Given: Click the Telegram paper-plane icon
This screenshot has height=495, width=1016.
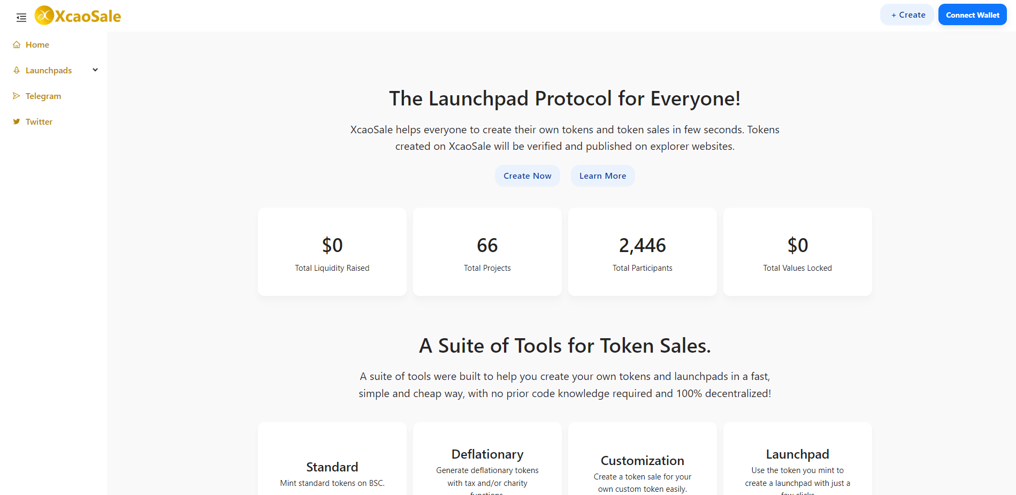Looking at the screenshot, I should click(x=17, y=96).
